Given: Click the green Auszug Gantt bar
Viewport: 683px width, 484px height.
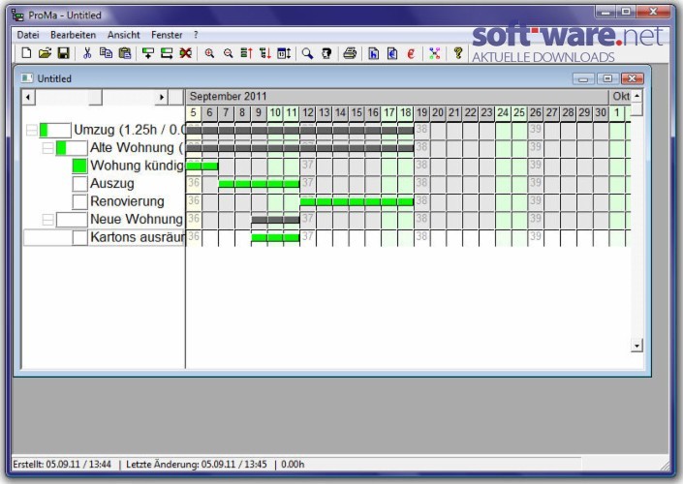Looking at the screenshot, I should pyautogui.click(x=260, y=184).
